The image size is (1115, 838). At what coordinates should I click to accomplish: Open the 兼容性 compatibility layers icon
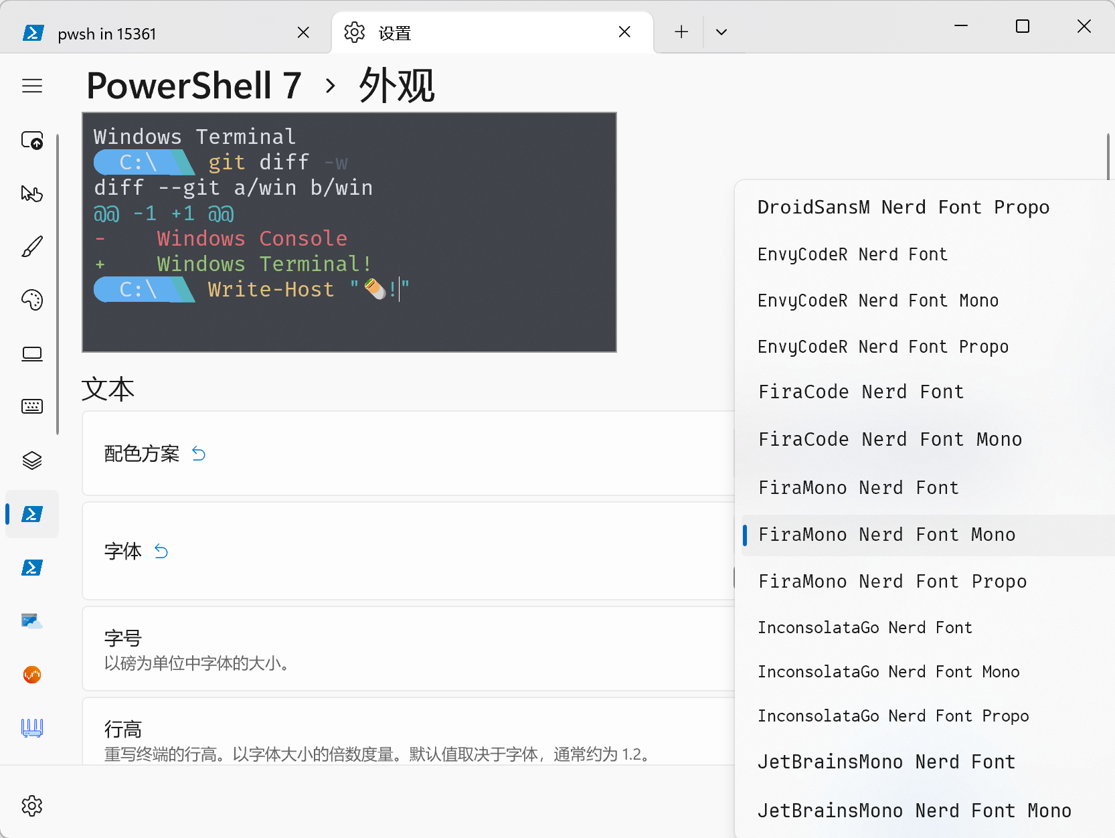coord(32,460)
